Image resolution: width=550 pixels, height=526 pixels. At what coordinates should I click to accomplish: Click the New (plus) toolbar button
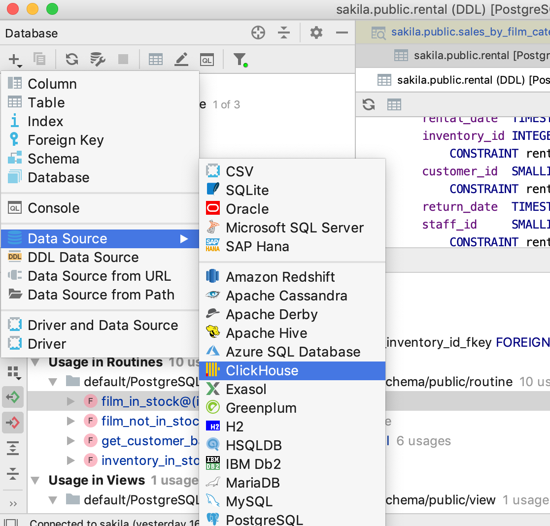tap(14, 60)
